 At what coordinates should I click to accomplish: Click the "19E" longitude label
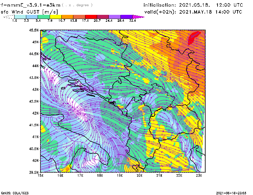[x=120, y=175]
